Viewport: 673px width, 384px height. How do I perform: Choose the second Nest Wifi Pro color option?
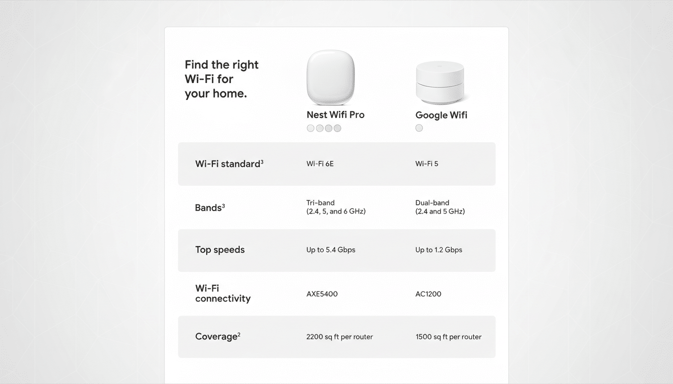pos(319,128)
